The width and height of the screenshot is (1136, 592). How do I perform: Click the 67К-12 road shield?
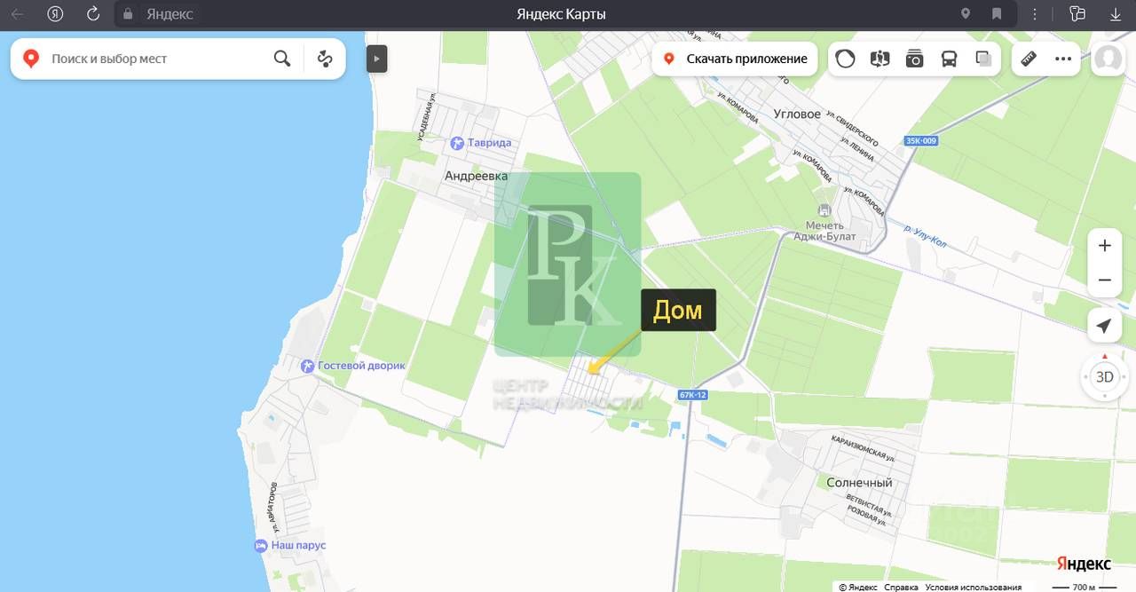(x=692, y=394)
